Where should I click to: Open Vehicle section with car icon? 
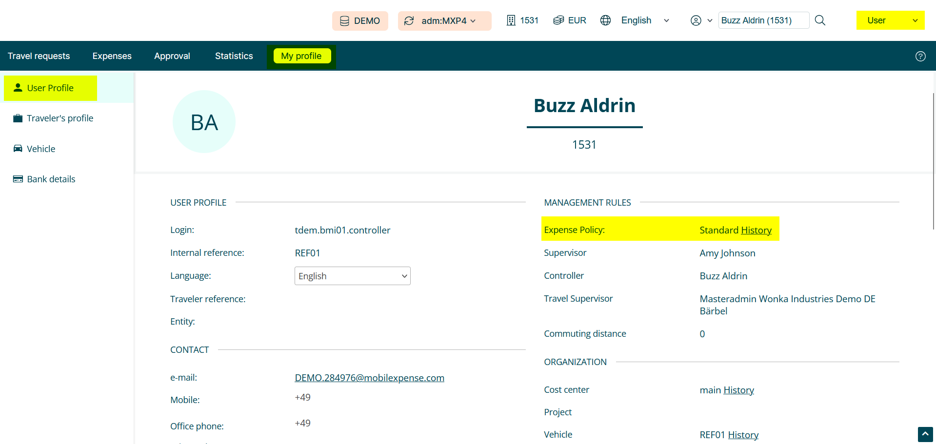(41, 149)
